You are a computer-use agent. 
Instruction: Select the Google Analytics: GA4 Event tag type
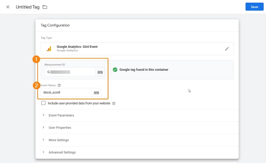[137, 49]
